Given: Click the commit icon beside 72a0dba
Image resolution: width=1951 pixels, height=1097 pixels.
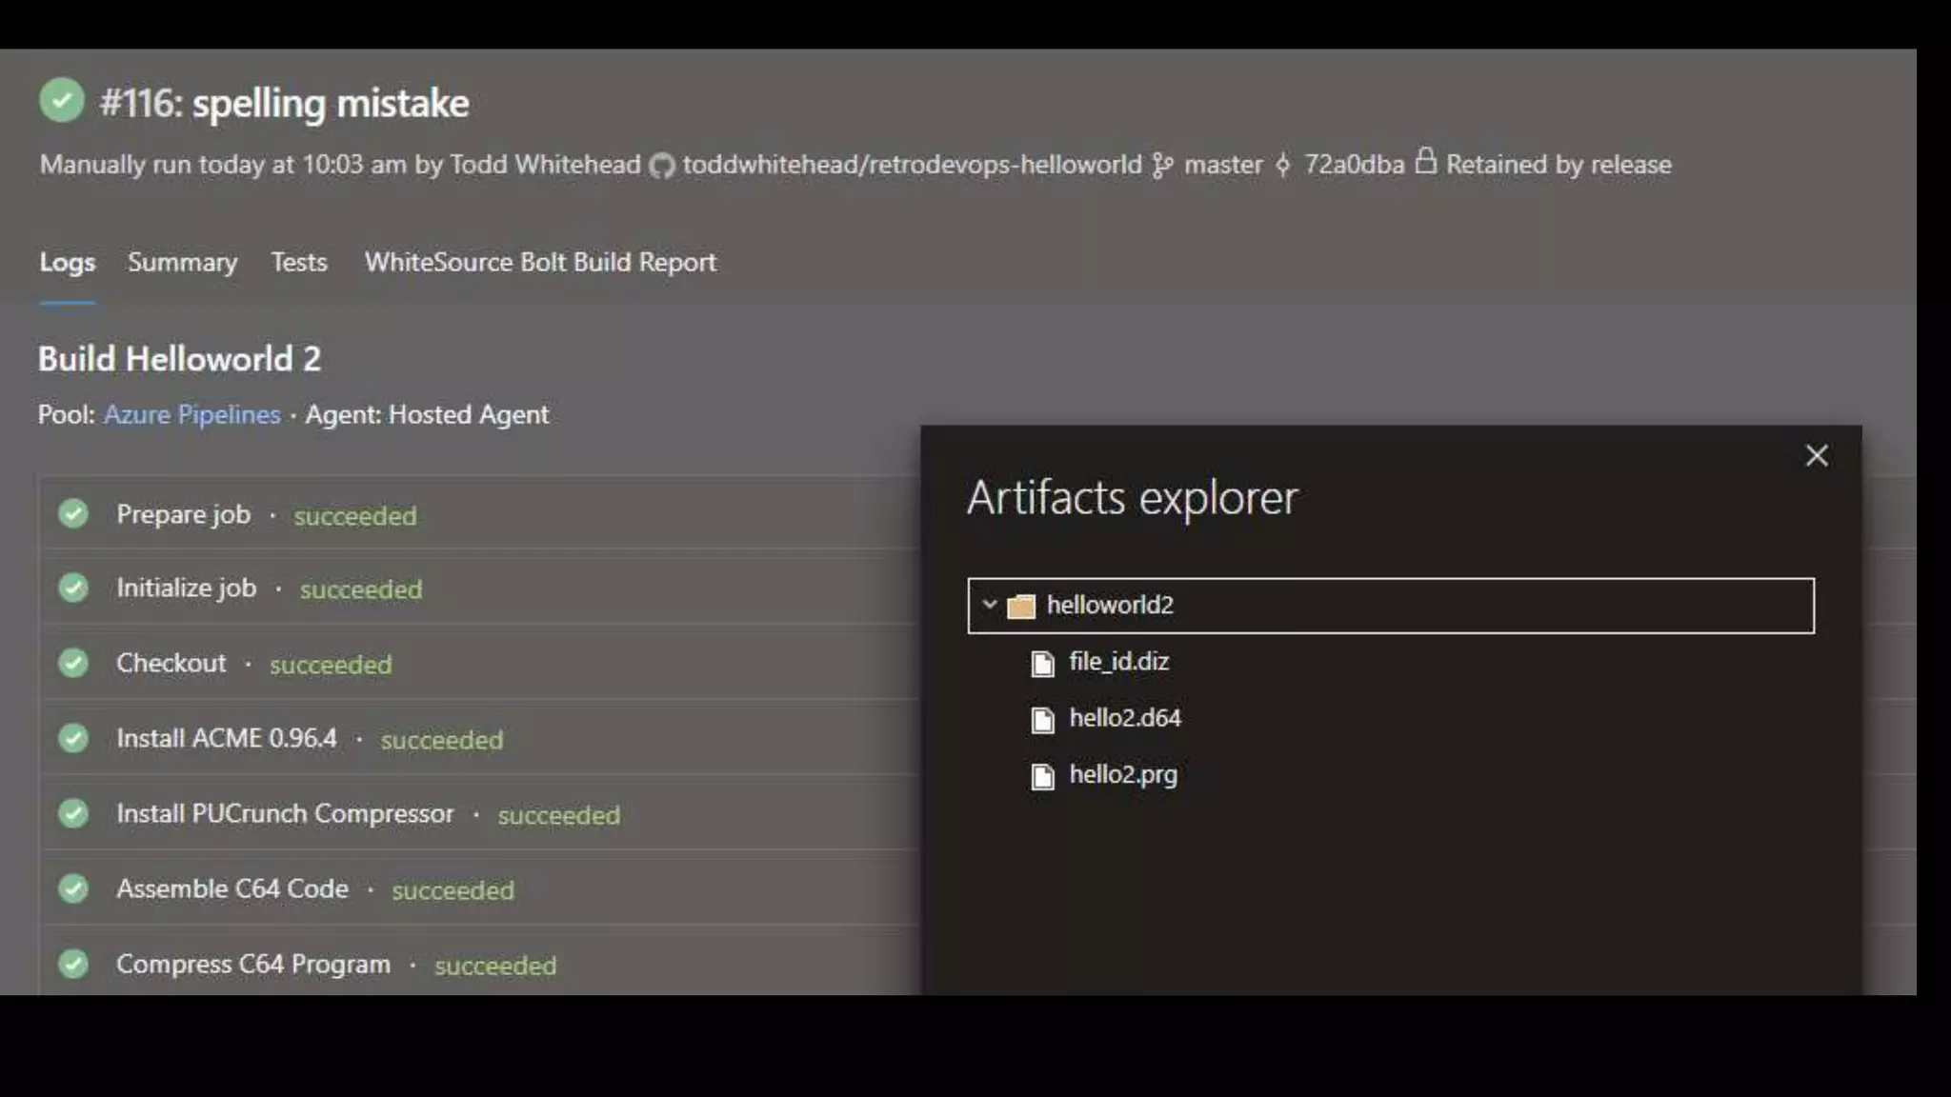Looking at the screenshot, I should pos(1283,166).
